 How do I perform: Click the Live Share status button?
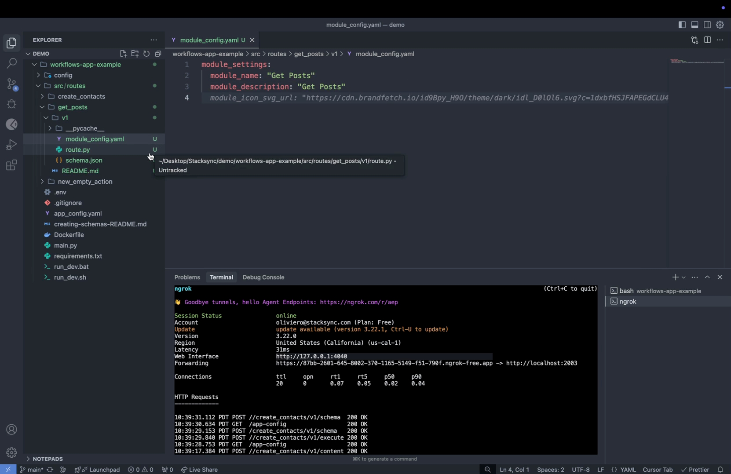199,470
